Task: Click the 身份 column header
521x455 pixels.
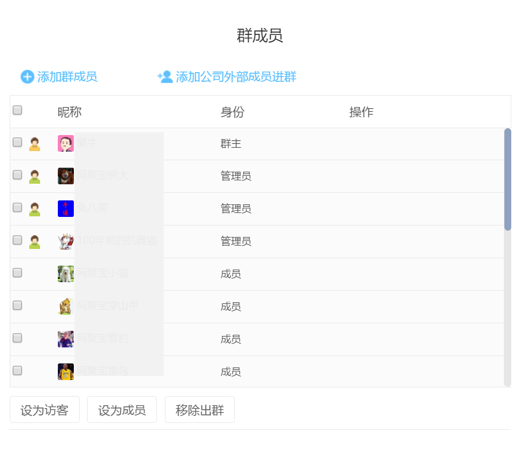Action: [x=232, y=112]
